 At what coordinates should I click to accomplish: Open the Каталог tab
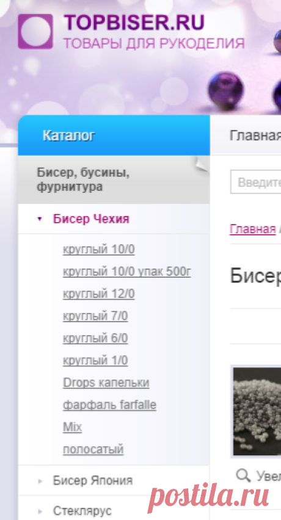[114, 135]
